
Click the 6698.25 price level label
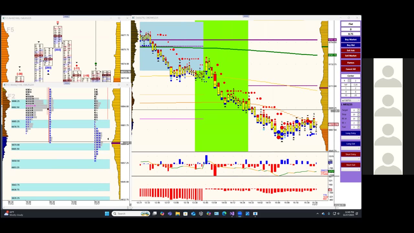(x=16, y=101)
